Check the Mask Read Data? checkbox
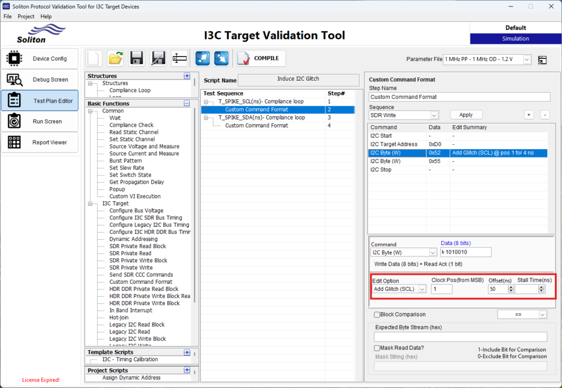 (x=376, y=348)
